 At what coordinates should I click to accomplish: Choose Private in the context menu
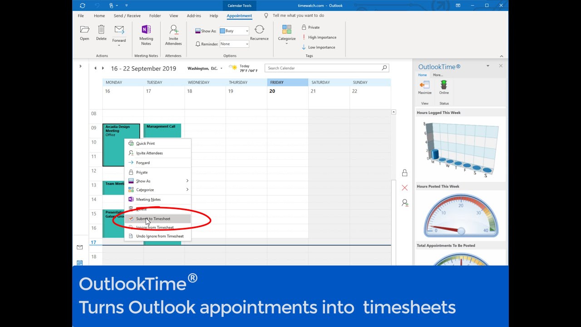point(158,172)
